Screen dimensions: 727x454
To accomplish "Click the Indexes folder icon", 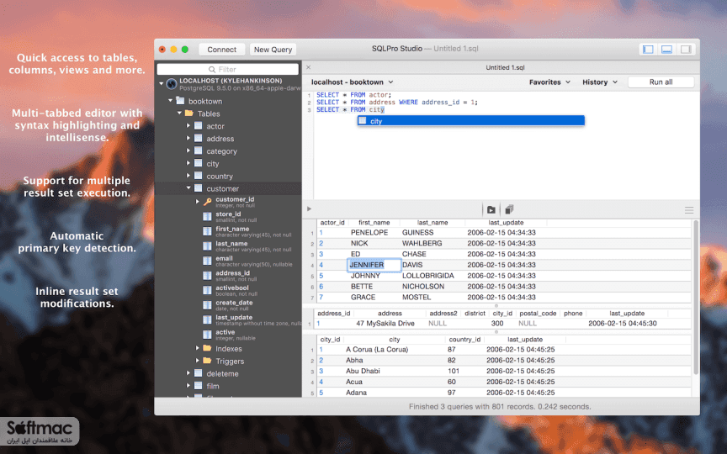I will (x=207, y=348).
